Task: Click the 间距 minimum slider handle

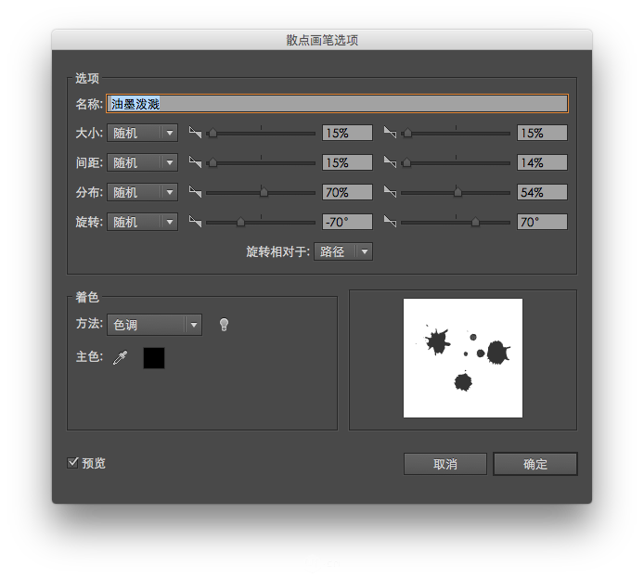Action: (x=213, y=162)
